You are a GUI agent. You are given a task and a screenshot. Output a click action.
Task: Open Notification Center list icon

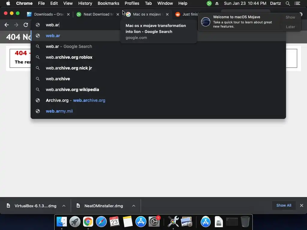coord(297,3)
